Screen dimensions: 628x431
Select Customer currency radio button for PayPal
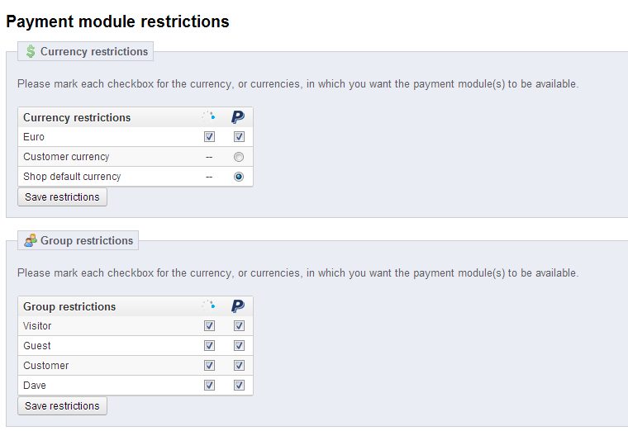point(239,157)
